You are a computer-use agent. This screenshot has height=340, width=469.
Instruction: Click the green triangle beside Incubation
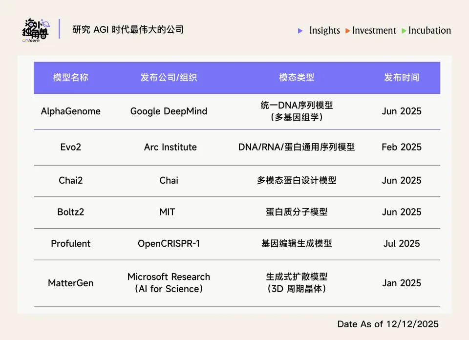coord(404,31)
